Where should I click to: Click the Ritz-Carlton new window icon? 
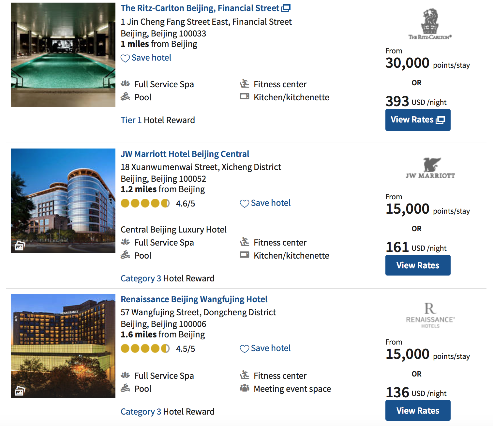tap(286, 8)
